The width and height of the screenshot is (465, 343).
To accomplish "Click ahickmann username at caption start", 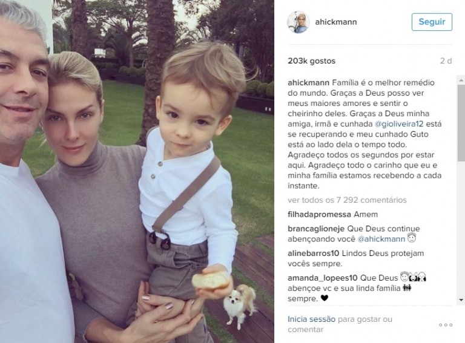I will click(x=308, y=83).
